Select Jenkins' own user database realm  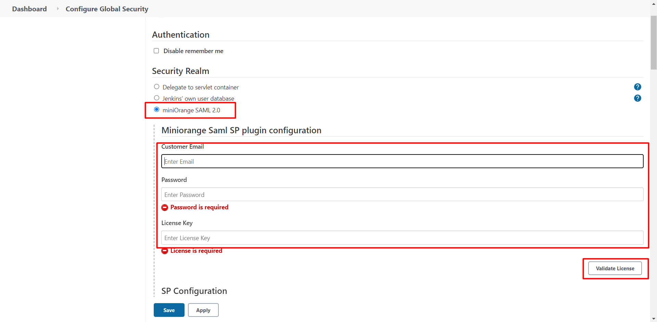tap(156, 98)
